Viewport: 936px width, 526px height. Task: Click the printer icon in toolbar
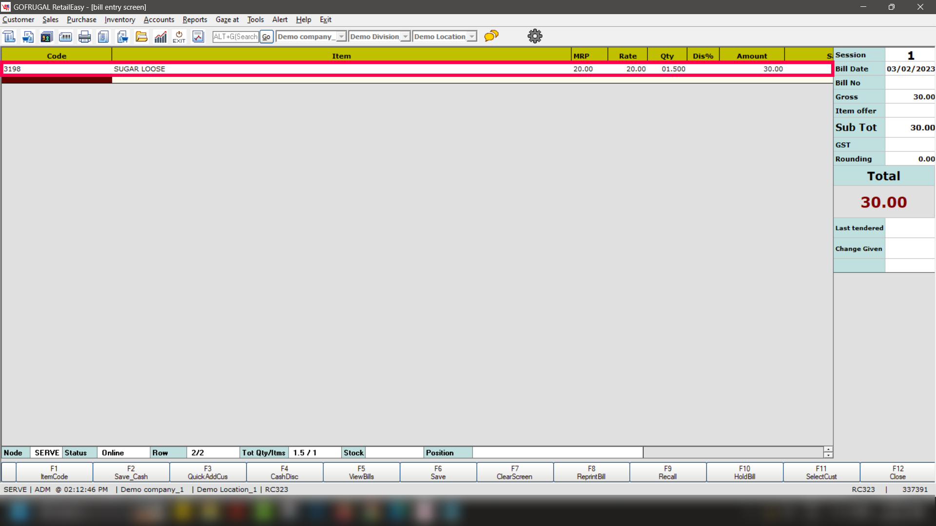click(x=84, y=37)
